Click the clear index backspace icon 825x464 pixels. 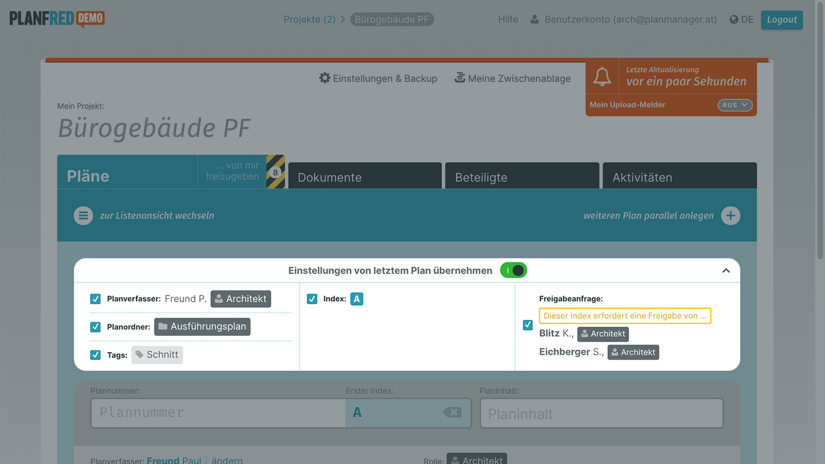(x=452, y=413)
